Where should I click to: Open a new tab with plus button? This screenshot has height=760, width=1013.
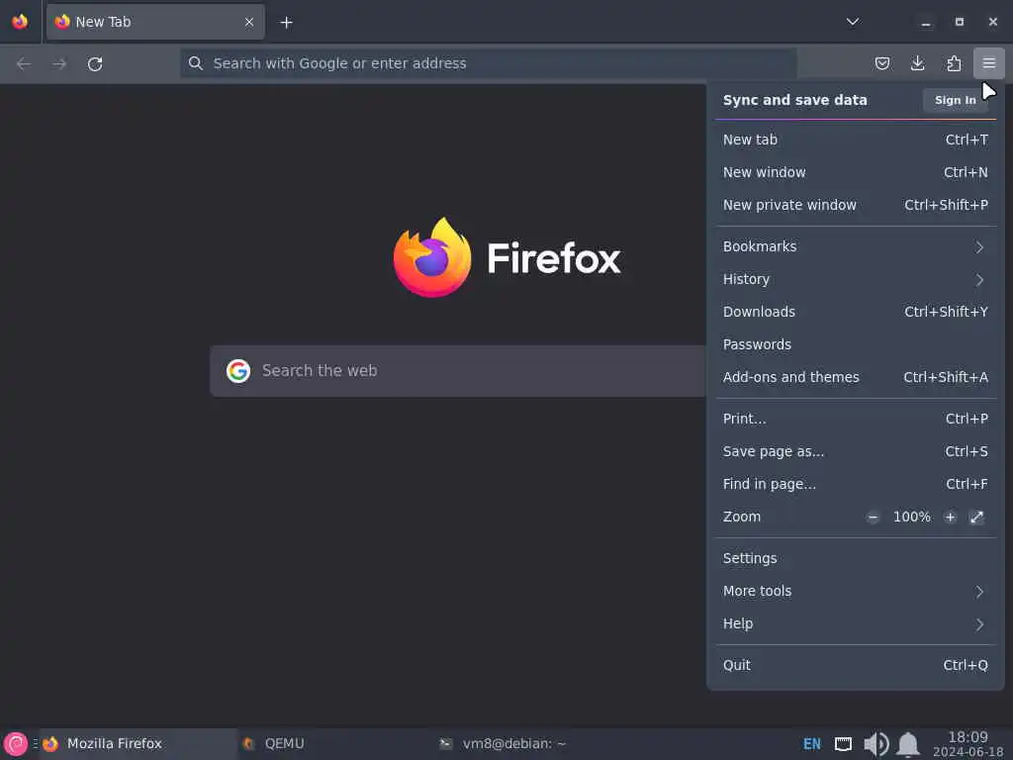click(286, 23)
